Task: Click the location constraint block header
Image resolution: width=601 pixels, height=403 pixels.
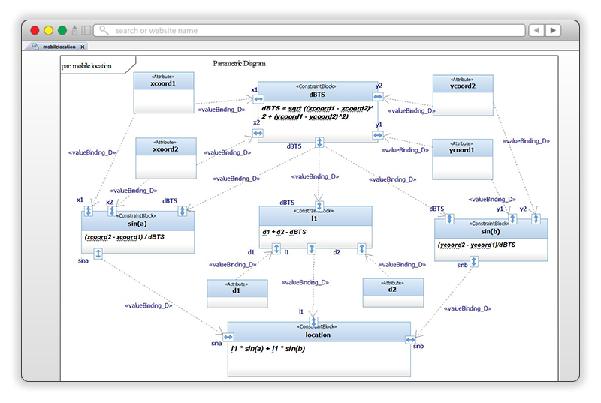Action: click(x=319, y=332)
